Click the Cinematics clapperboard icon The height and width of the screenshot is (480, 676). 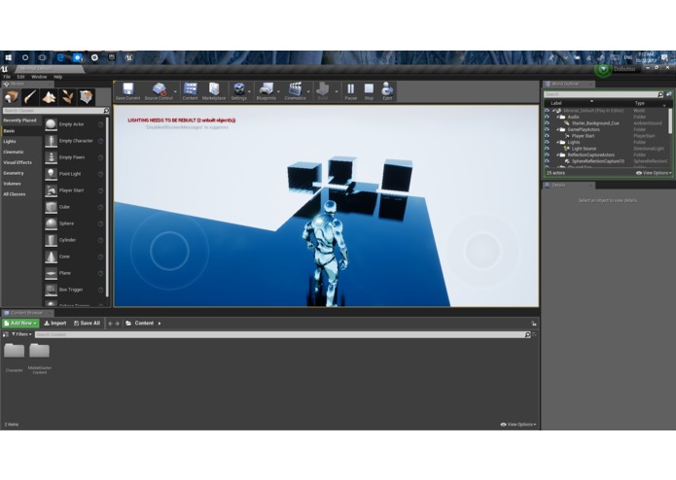point(295,91)
